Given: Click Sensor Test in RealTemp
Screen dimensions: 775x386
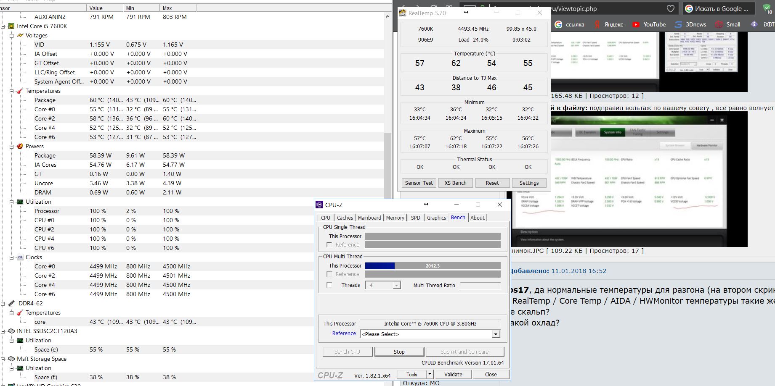Looking at the screenshot, I should point(419,183).
